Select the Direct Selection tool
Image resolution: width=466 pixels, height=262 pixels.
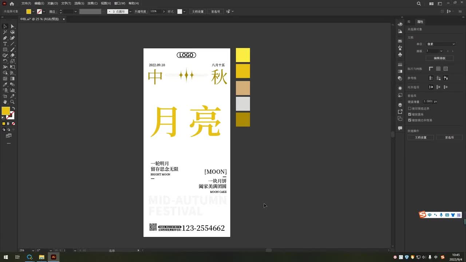[x=12, y=26]
